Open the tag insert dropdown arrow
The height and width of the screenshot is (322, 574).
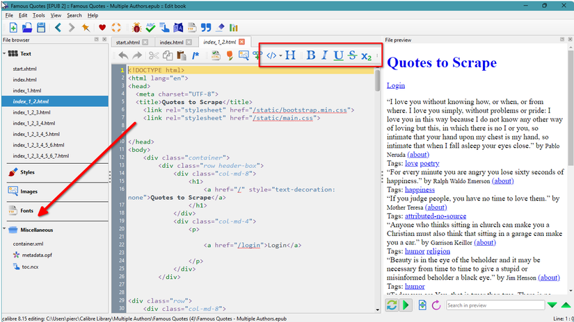pos(280,56)
